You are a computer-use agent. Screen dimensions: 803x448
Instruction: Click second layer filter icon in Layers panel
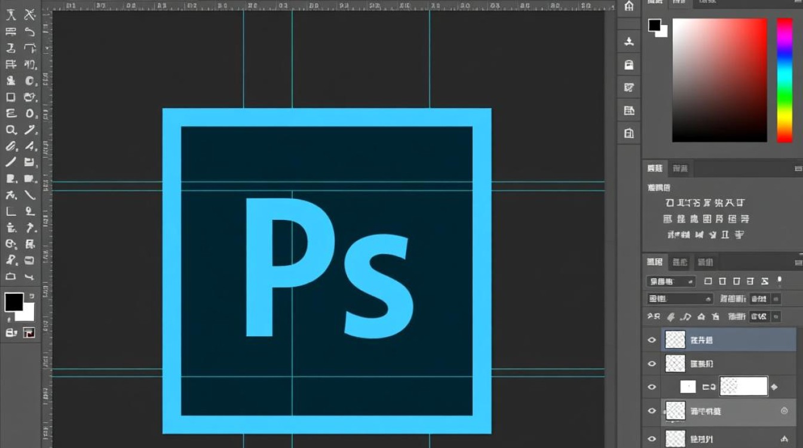coord(722,281)
